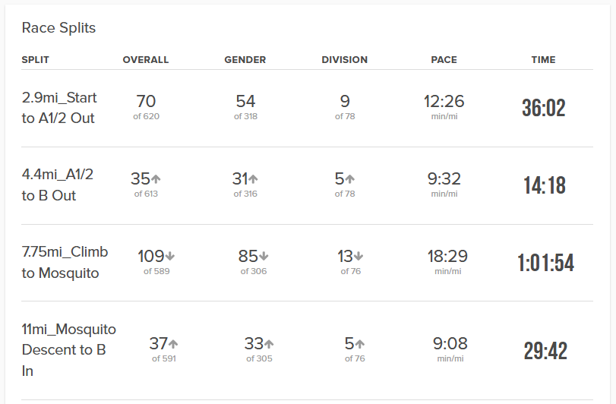This screenshot has height=404, width=616.
Task: Click the up arrow beside gender rank 31
Action: (x=254, y=179)
